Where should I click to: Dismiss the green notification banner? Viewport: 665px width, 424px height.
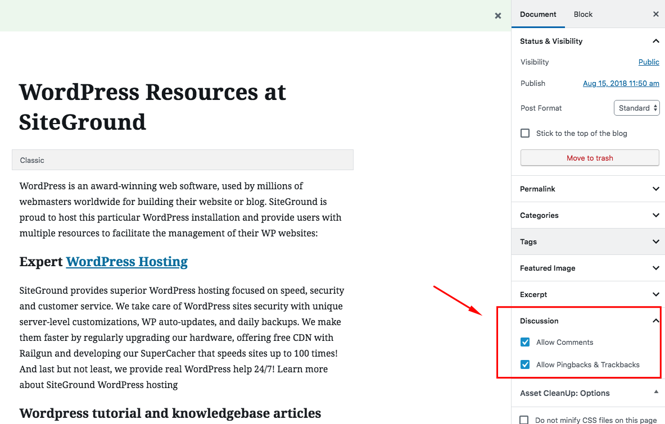pyautogui.click(x=497, y=16)
